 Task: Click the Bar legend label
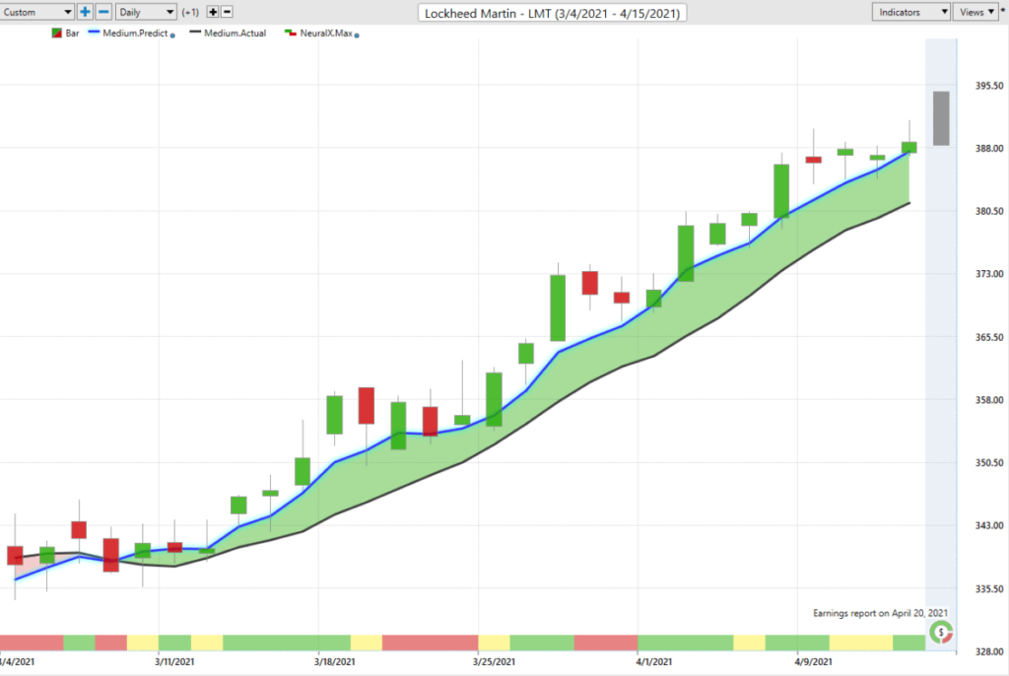tap(72, 33)
